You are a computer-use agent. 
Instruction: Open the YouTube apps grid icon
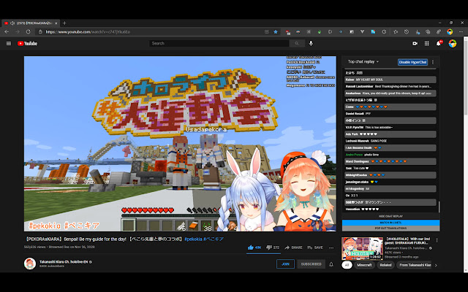pyautogui.click(x=427, y=44)
